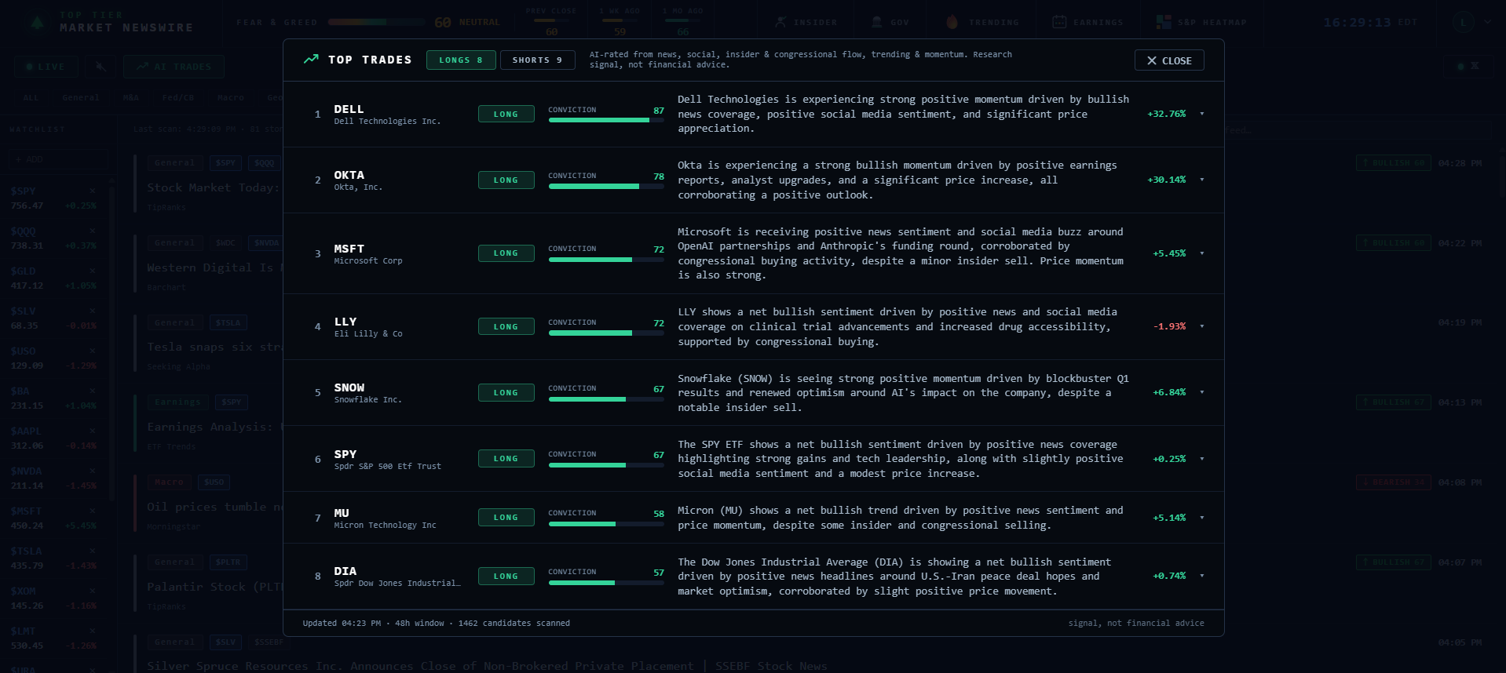Expand the OKTA trade details arrow
Viewport: 1506px width, 673px height.
[x=1202, y=180]
